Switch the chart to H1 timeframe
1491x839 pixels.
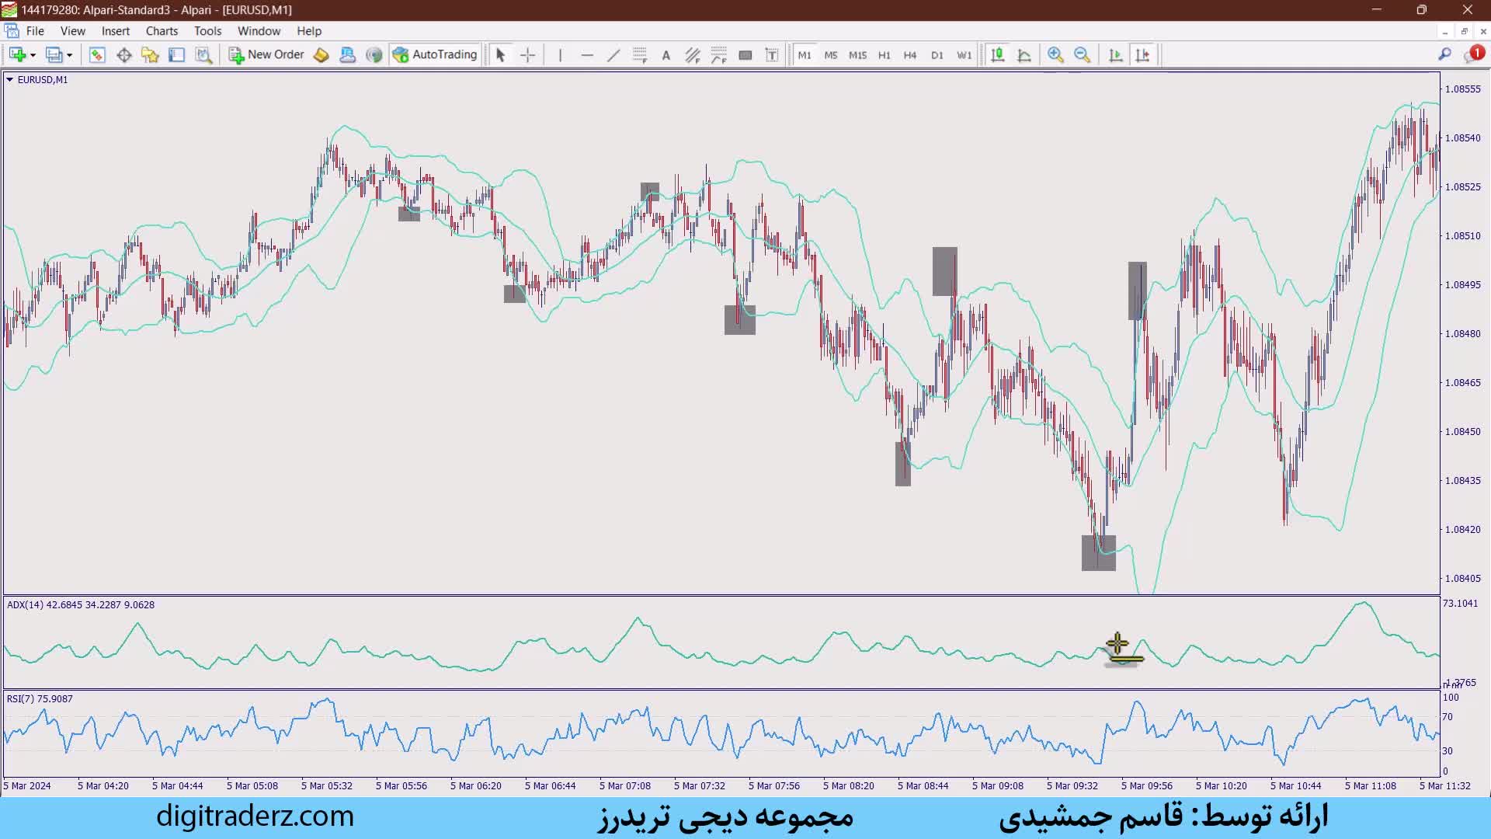click(x=884, y=55)
